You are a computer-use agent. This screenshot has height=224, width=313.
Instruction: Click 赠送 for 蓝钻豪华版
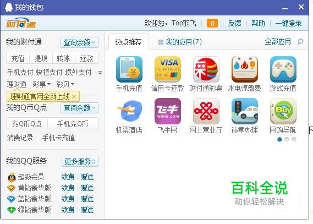click(87, 199)
